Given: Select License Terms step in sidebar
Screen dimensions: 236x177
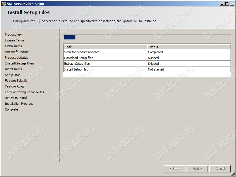Looking at the screenshot, I should [x=15, y=40].
